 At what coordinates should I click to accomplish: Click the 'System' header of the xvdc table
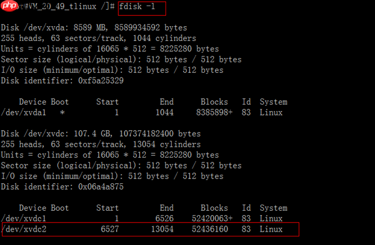click(x=274, y=208)
